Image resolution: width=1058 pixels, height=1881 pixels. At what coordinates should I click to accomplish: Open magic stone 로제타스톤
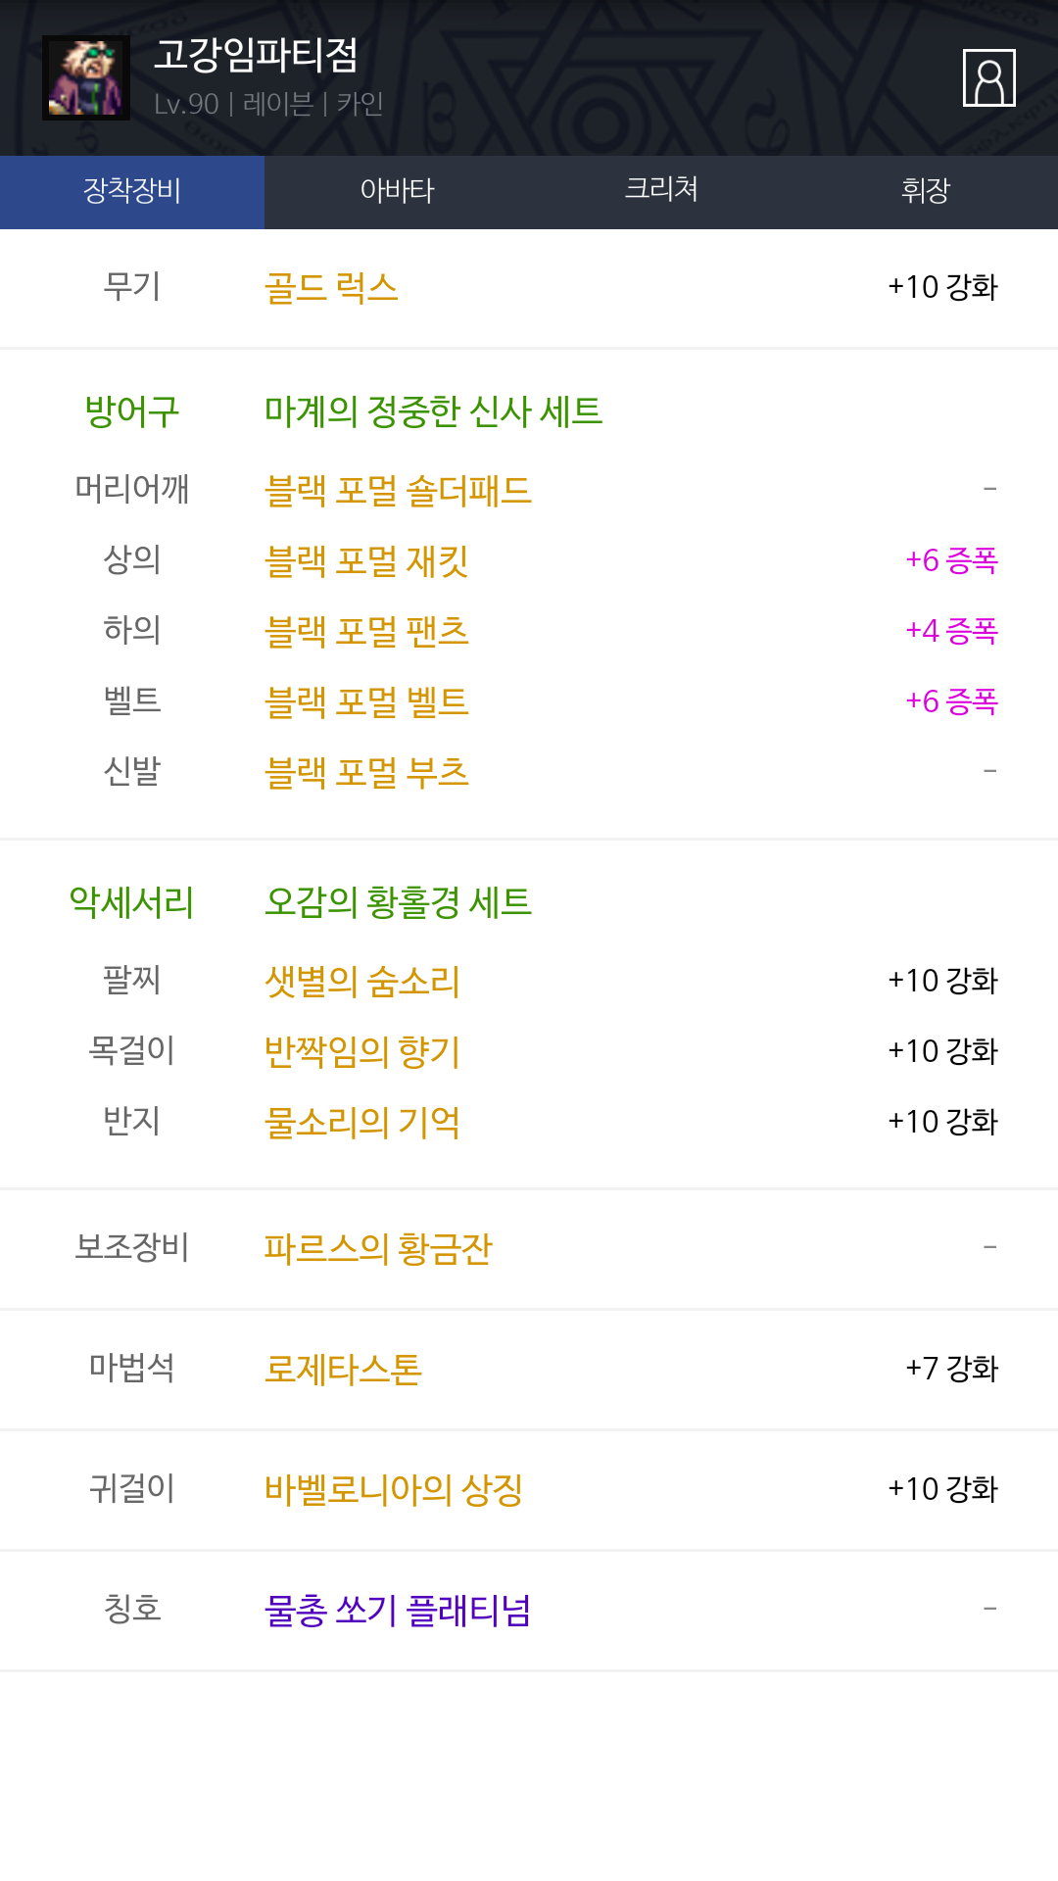coord(343,1369)
